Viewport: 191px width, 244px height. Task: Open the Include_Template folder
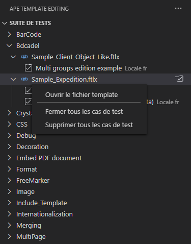(42, 203)
